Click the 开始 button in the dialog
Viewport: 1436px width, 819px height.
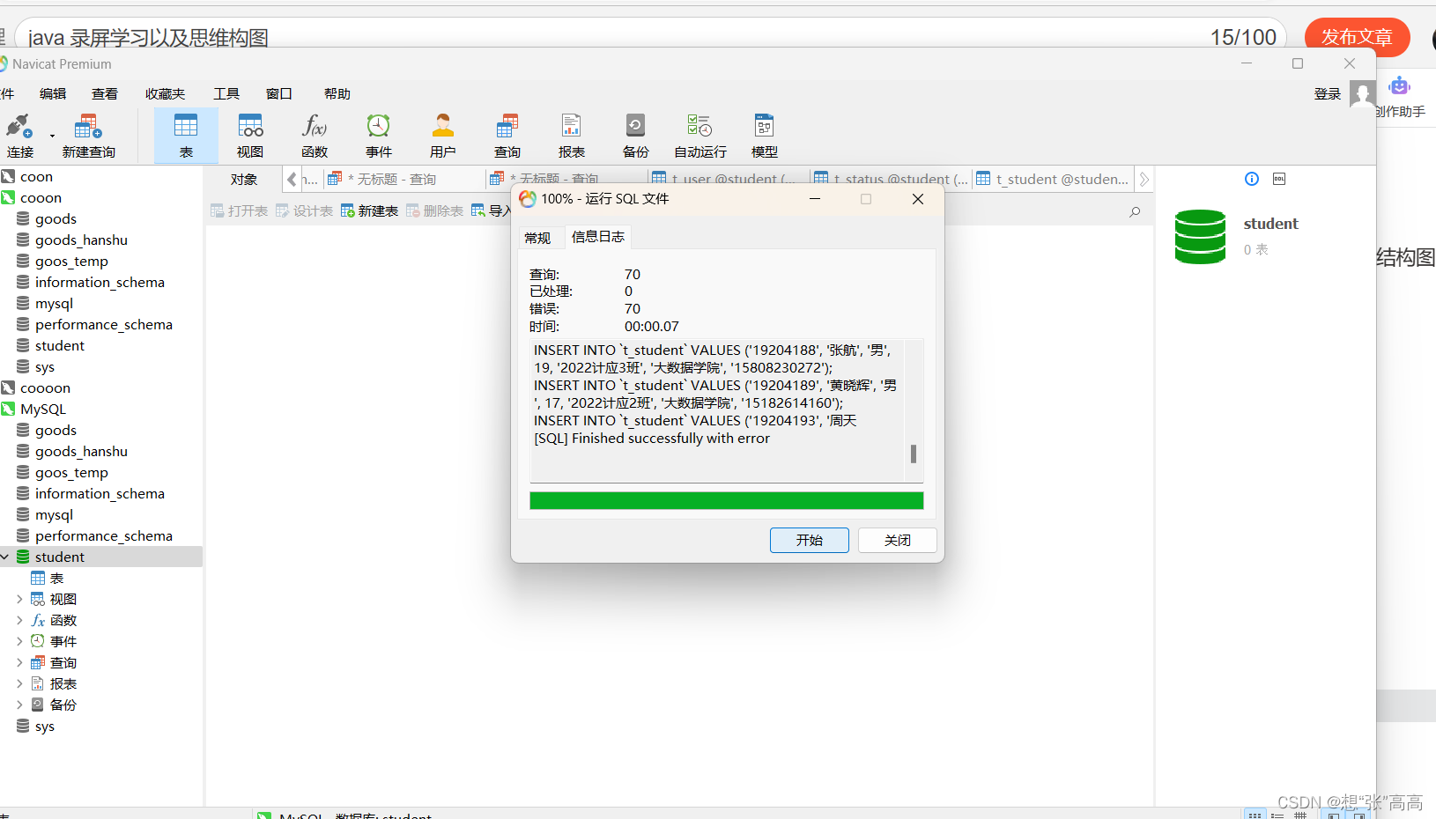[810, 540]
